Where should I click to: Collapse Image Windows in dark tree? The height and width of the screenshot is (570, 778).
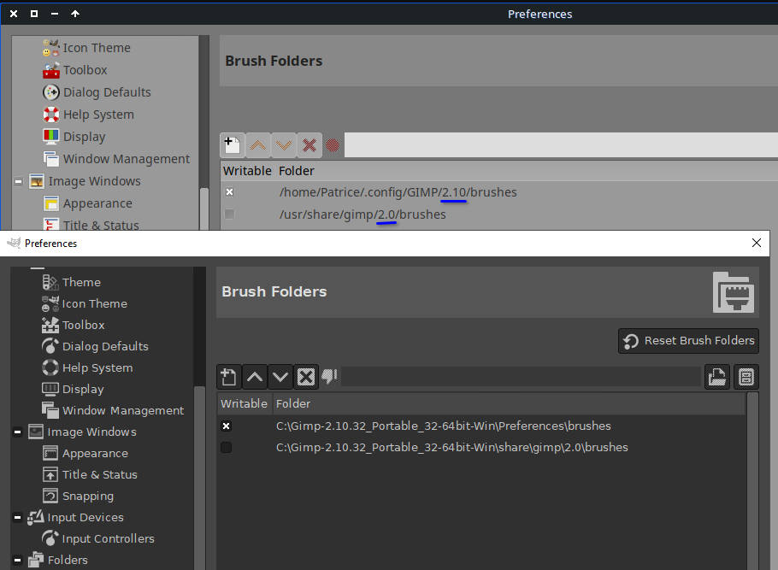click(17, 432)
